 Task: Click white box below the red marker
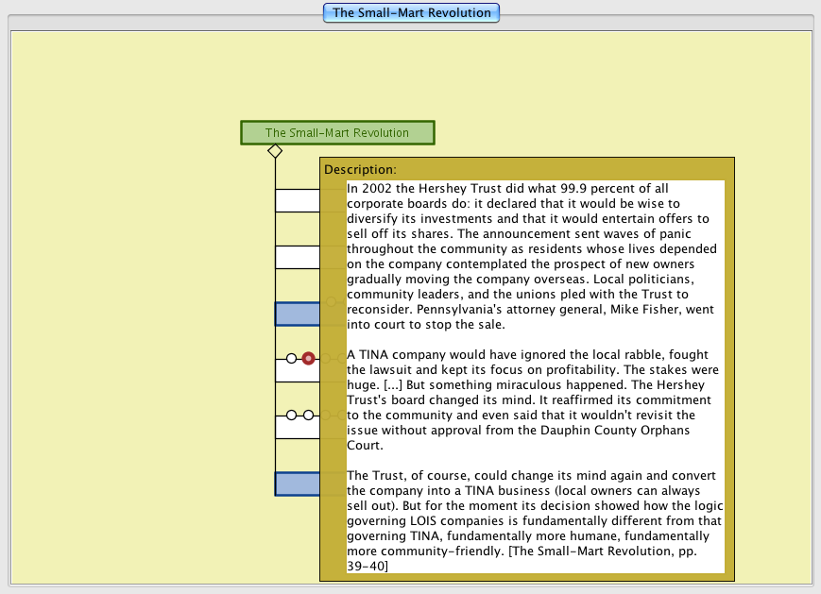(x=297, y=371)
